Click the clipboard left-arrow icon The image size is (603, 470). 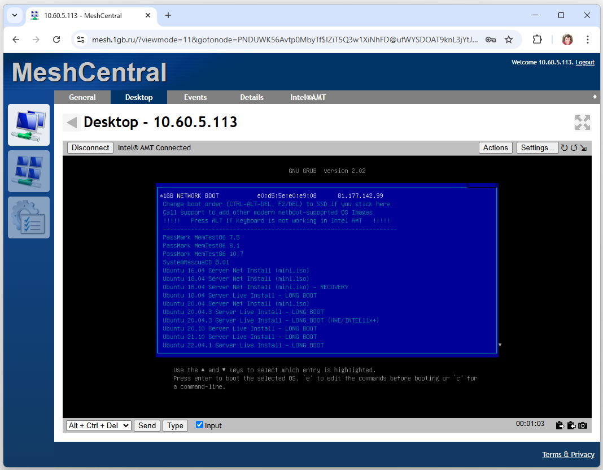(x=571, y=425)
